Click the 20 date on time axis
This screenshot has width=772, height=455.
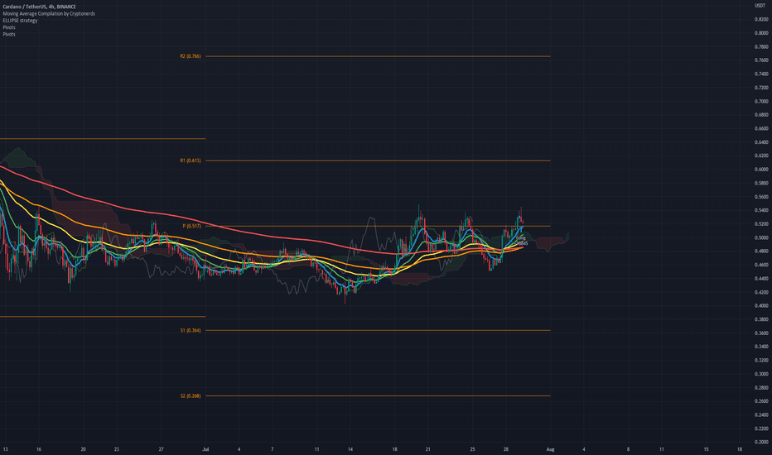pyautogui.click(x=83, y=449)
